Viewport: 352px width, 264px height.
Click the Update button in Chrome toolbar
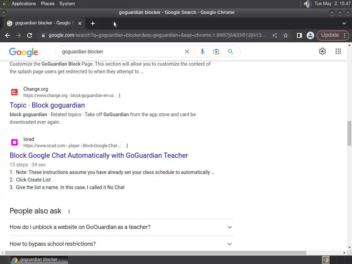[330, 35]
